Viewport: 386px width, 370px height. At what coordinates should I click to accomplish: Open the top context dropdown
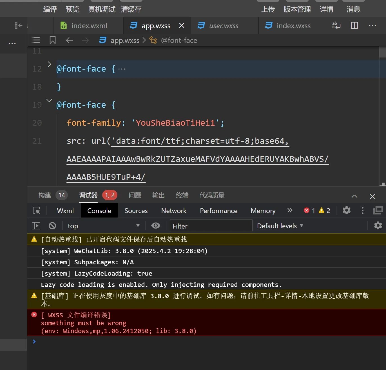click(x=104, y=226)
